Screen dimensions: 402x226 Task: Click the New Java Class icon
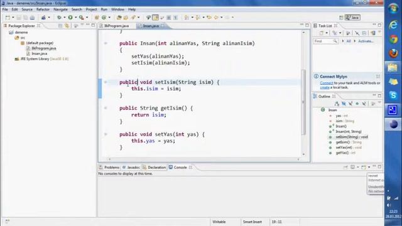(104, 18)
